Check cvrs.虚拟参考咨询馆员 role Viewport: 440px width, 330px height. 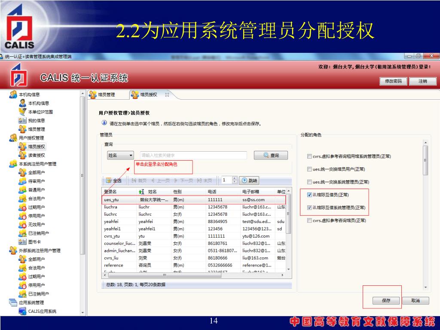(x=309, y=220)
